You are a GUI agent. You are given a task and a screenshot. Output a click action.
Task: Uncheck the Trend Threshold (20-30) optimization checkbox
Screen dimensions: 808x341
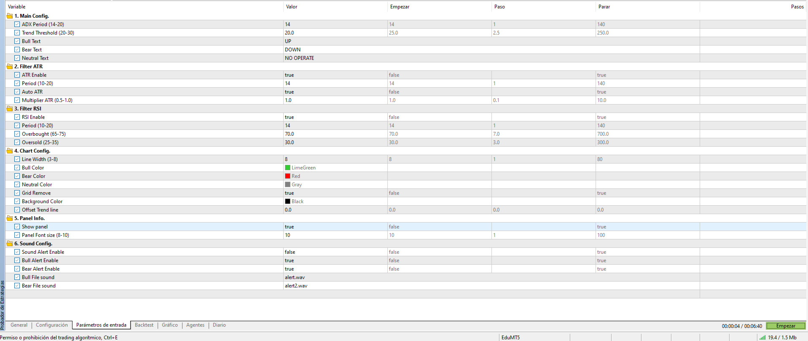[x=17, y=33]
